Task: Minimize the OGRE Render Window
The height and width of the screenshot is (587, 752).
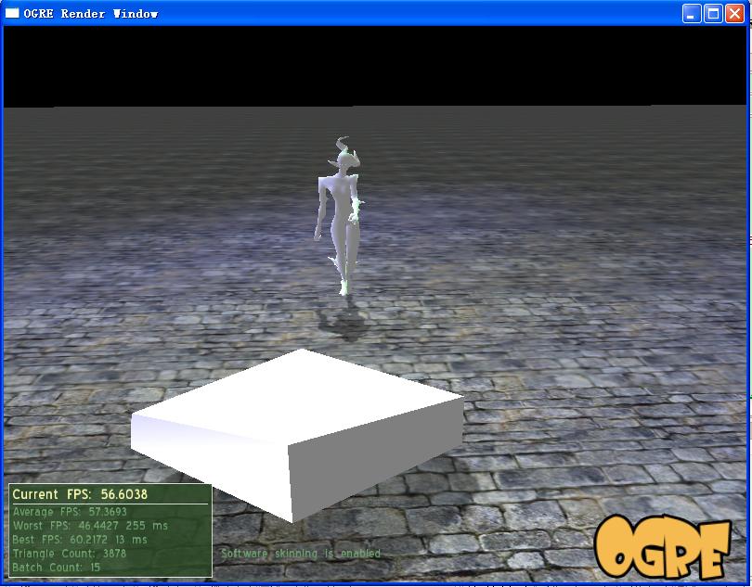Action: [692, 13]
